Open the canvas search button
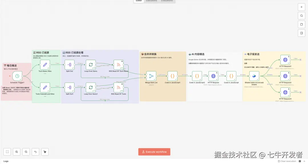Viewport: 308px width, 164px height. 301,16
